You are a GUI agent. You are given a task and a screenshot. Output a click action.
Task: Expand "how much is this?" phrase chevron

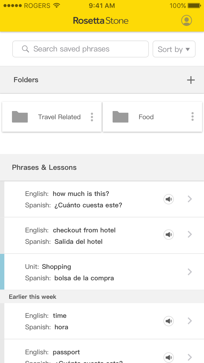(190, 199)
